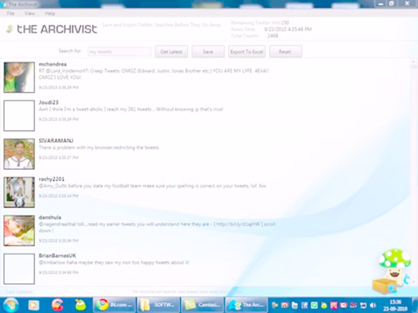Click The Archivist taskbar button
The image size is (418, 313).
tap(246, 305)
